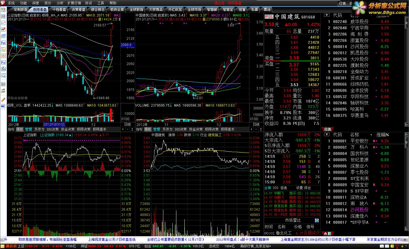Click the topmost list icon in left sidebar

click(3, 10)
